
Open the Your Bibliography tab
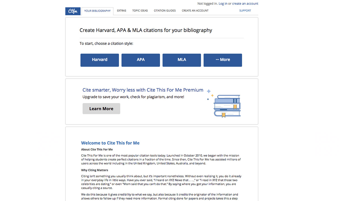97,11
